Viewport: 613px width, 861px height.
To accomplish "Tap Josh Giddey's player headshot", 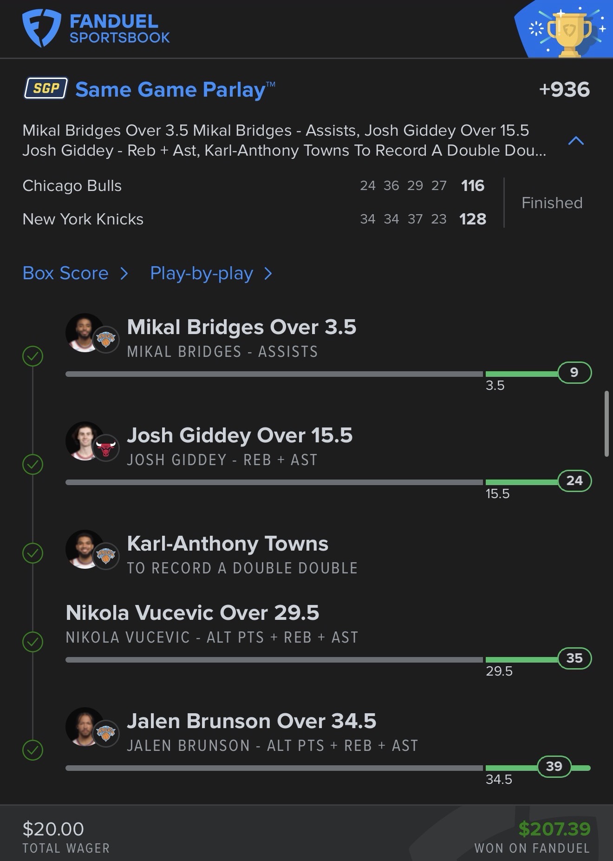I will pyautogui.click(x=84, y=440).
